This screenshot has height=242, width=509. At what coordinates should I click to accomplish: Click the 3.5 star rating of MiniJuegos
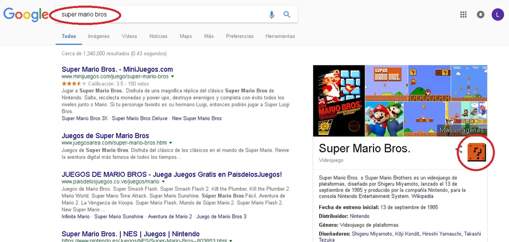(x=74, y=84)
